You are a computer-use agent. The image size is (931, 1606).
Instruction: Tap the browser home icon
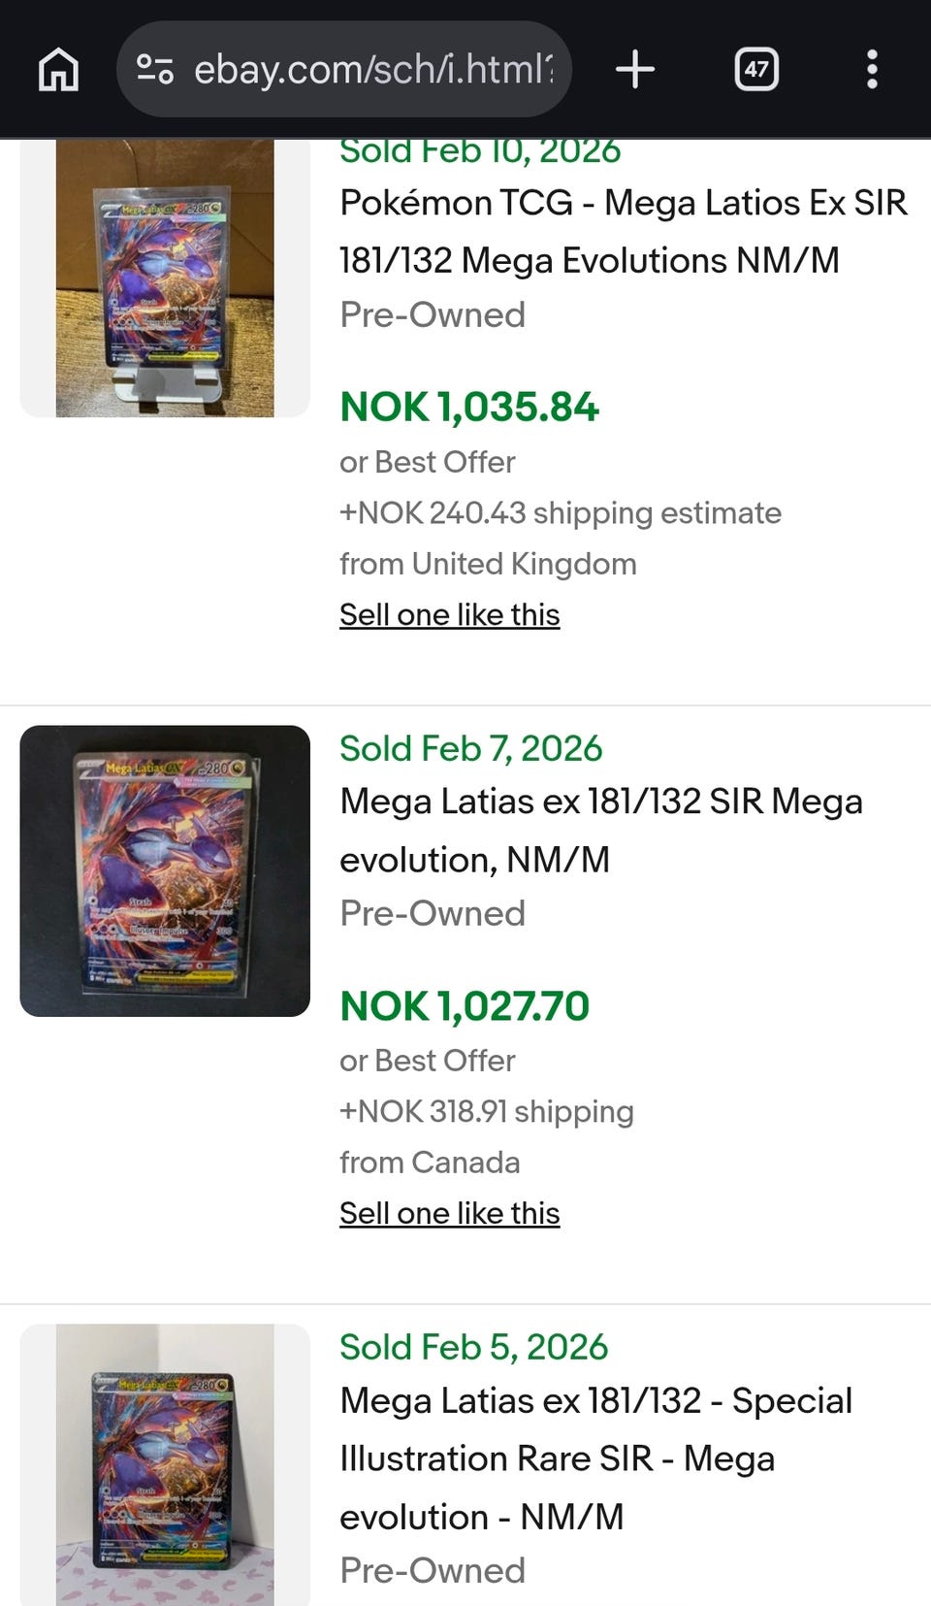pos(58,70)
